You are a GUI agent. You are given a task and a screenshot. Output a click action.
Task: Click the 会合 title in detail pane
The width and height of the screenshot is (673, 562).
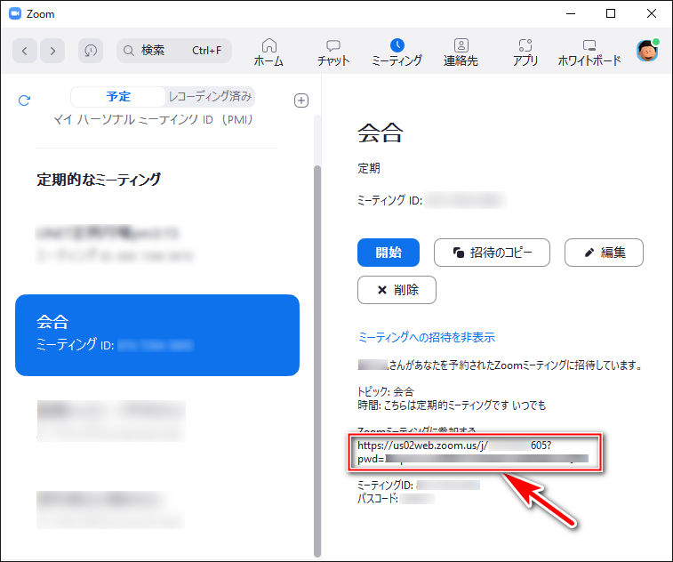[x=381, y=132]
